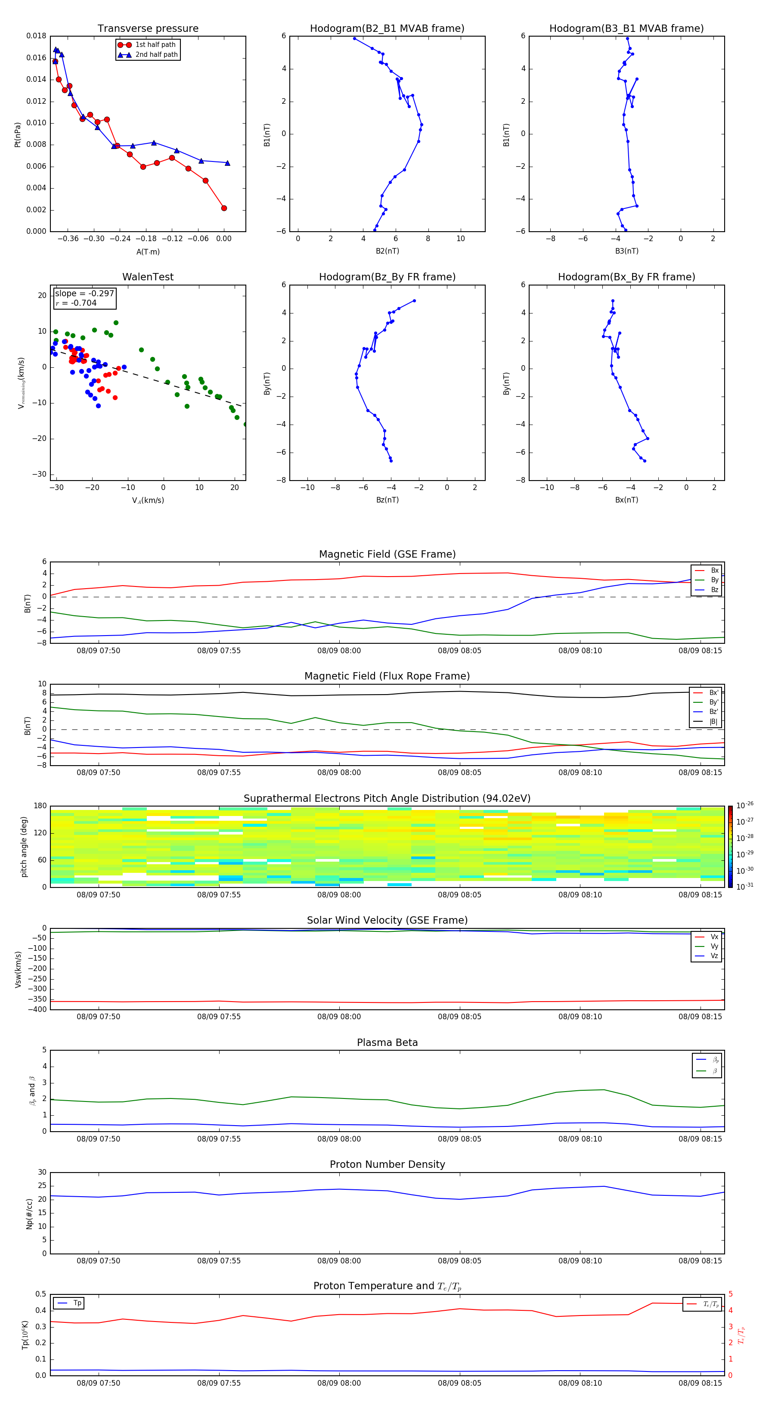
Task: Click the 'Solar Wind Velocity (GSE Frame)' title
Action: (x=387, y=921)
